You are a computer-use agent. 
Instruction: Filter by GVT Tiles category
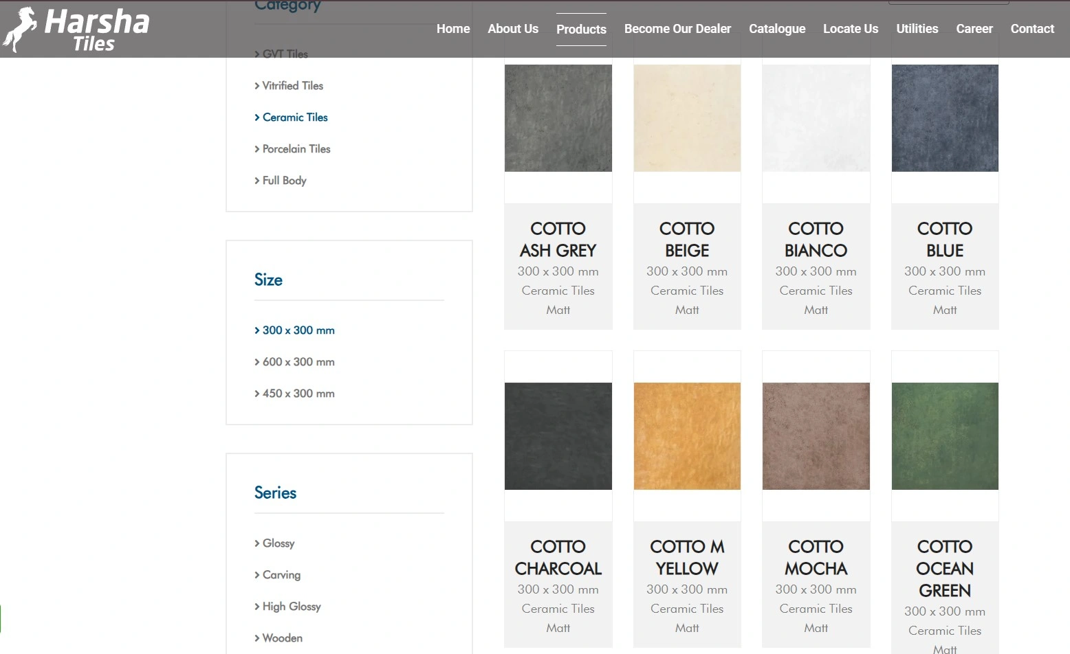coord(281,54)
